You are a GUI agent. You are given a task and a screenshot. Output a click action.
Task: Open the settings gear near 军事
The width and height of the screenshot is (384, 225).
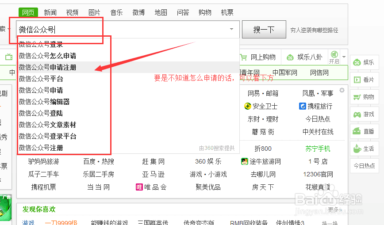tap(342, 90)
